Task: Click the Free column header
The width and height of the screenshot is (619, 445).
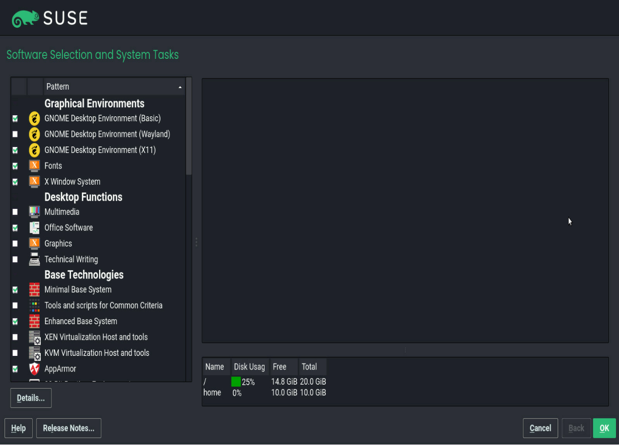Action: click(x=283, y=367)
